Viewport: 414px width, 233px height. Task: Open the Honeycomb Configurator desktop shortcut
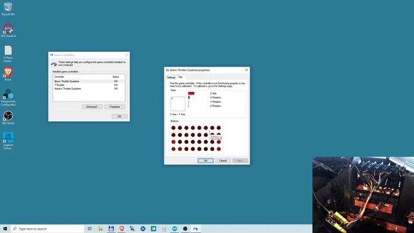point(8,98)
